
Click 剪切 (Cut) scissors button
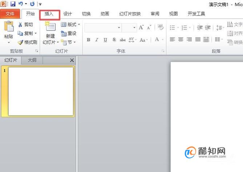click(x=25, y=24)
